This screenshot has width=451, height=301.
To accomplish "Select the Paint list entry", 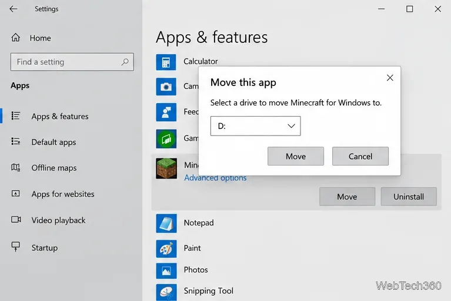I will tap(192, 248).
